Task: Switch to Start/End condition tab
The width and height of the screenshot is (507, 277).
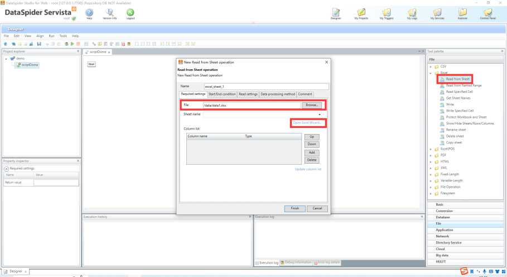Action: point(222,94)
